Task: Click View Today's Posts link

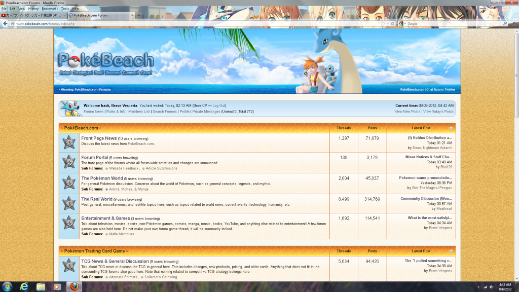Action: [438, 112]
